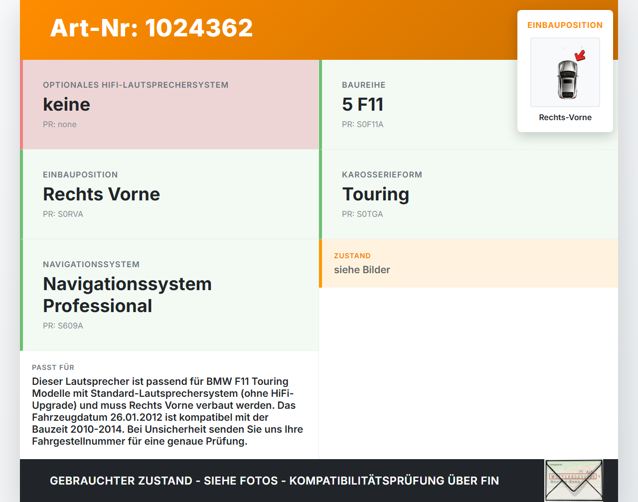The image size is (638, 502).
Task: Click the PR: none code text
Action: [60, 124]
